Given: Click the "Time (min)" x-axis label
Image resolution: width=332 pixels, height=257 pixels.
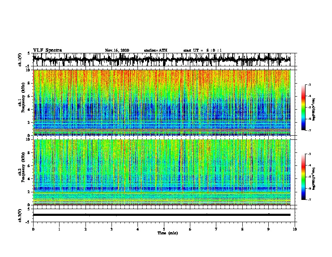Looking at the screenshot, I should pos(168,233).
